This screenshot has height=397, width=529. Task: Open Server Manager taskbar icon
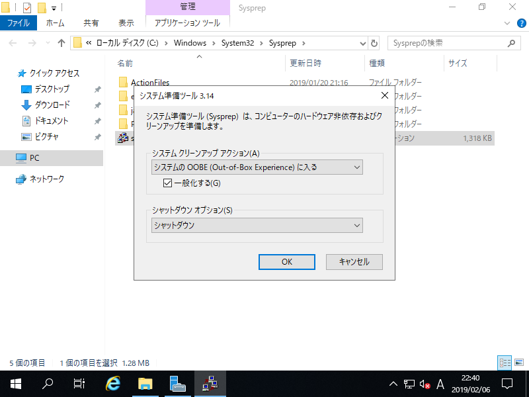tap(178, 384)
